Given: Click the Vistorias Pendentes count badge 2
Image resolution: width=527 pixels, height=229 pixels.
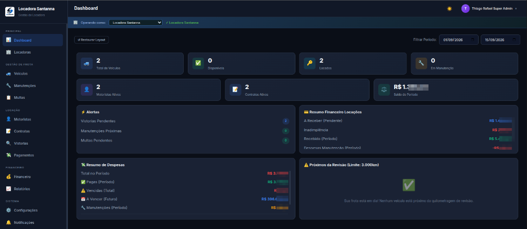Looking at the screenshot, I should (x=286, y=121).
